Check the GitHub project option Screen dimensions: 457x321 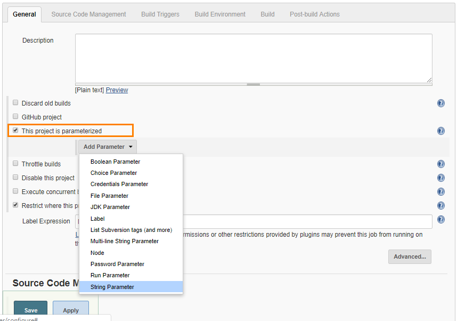point(15,116)
